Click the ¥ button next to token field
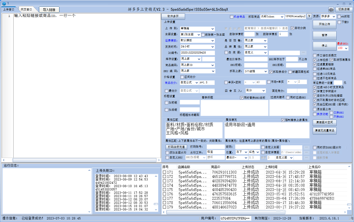Screen dimensions: 354x222 (309, 16)
